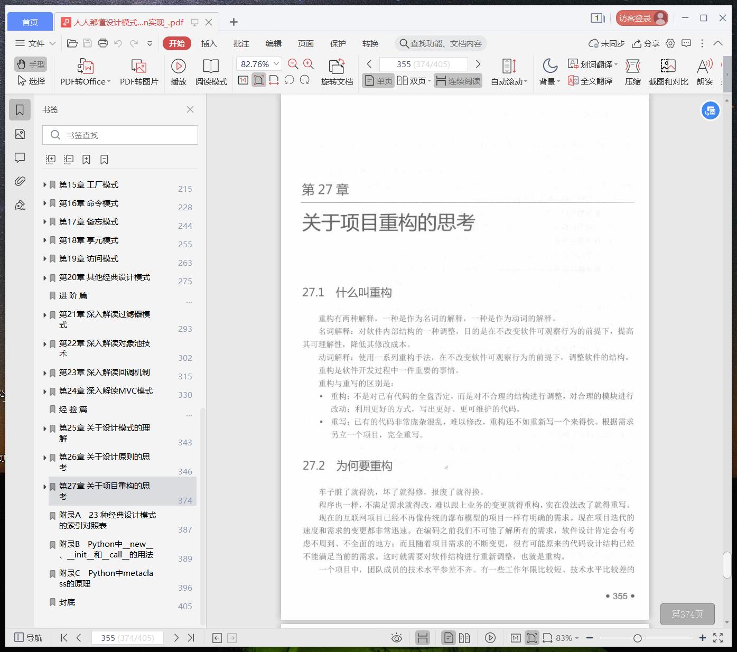Click the settings gear near 分享
This screenshot has width=737, height=652.
pos(670,43)
